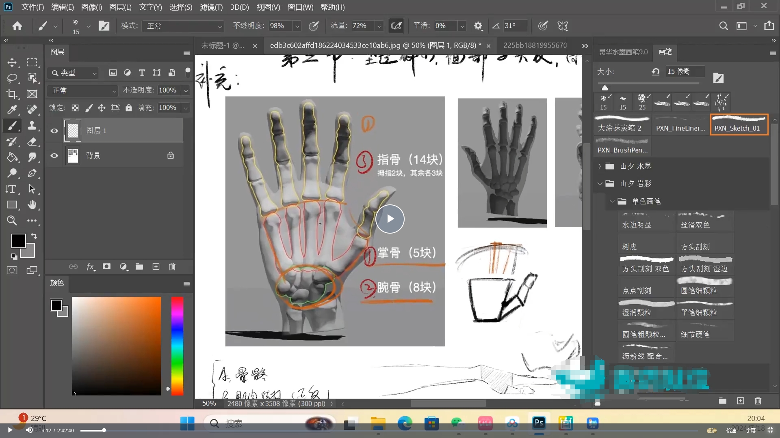This screenshot has width=780, height=438.
Task: Select the Dodge tool
Action: tap(12, 173)
